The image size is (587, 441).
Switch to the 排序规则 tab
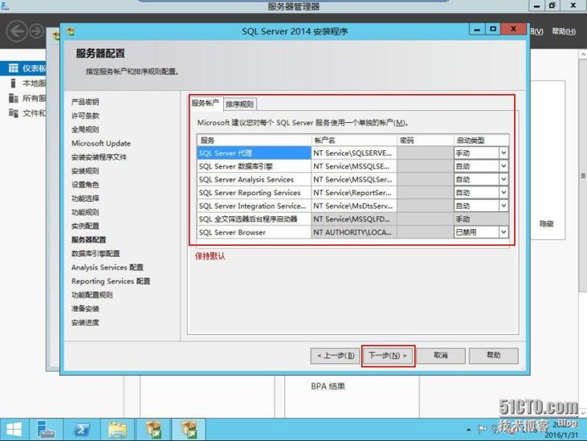pos(239,104)
